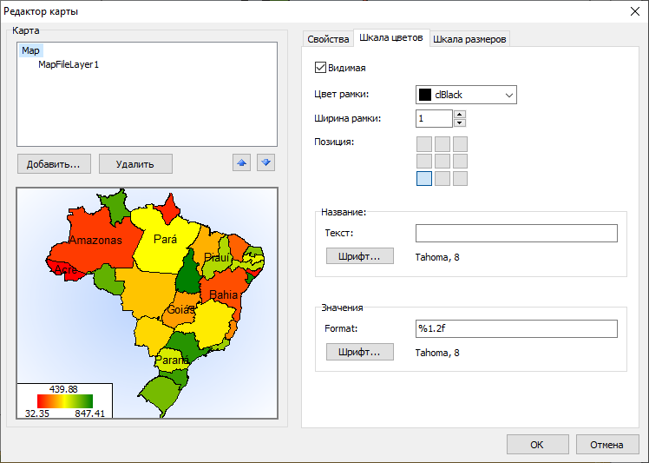
Task: Click the Название Текст input field
Action: tap(516, 233)
